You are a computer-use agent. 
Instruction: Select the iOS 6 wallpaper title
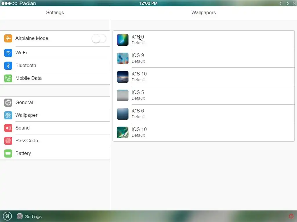click(138, 111)
